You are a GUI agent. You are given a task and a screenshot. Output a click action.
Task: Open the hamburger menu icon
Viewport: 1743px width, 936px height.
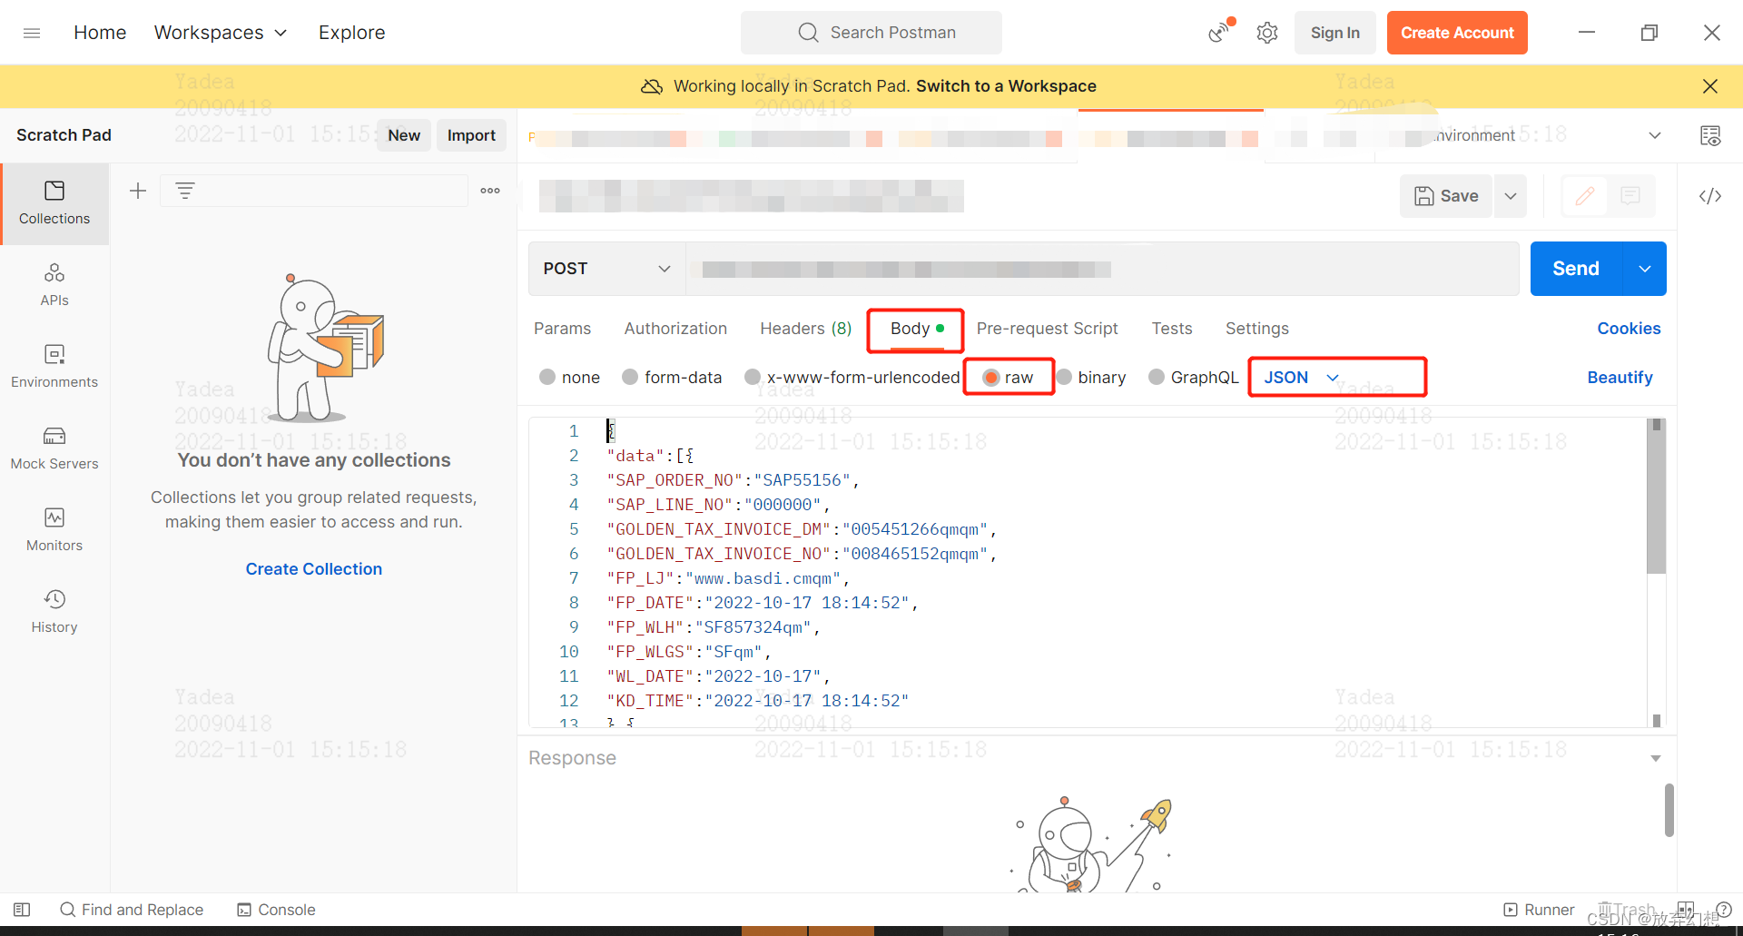pyautogui.click(x=32, y=33)
